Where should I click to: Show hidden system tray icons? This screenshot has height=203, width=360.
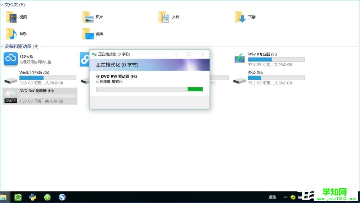tap(285, 197)
